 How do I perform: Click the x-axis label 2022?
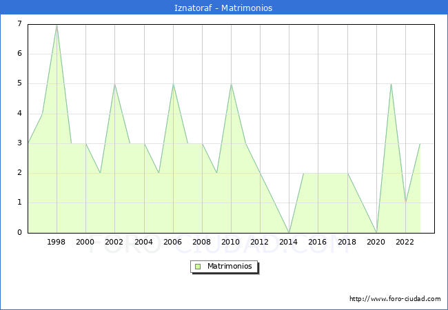405,242
